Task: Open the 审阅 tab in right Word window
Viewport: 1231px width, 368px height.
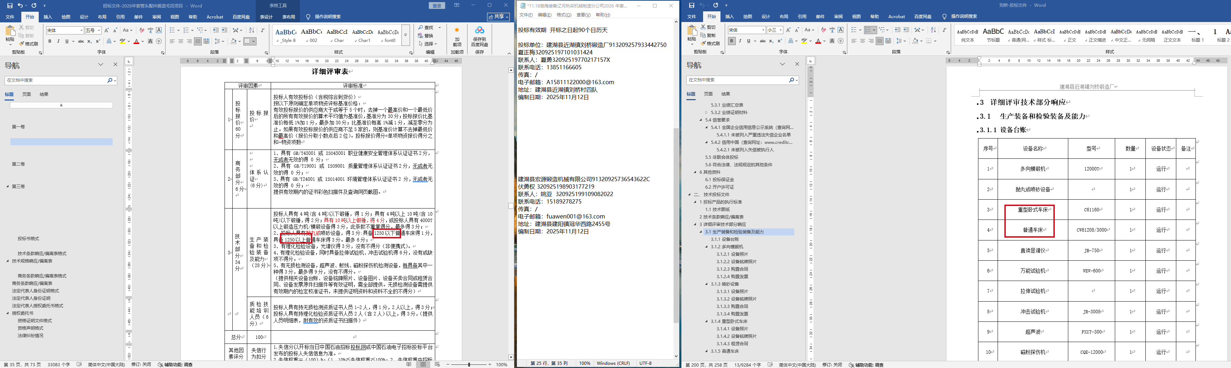Action: point(838,17)
